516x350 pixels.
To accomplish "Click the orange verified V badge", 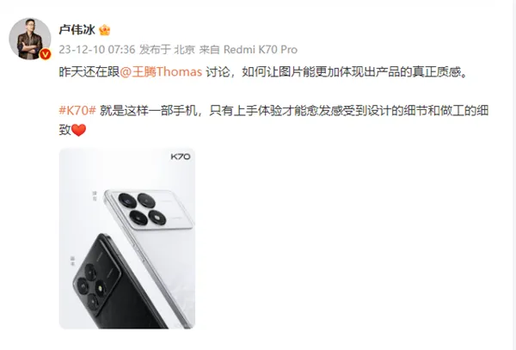I will click(45, 54).
